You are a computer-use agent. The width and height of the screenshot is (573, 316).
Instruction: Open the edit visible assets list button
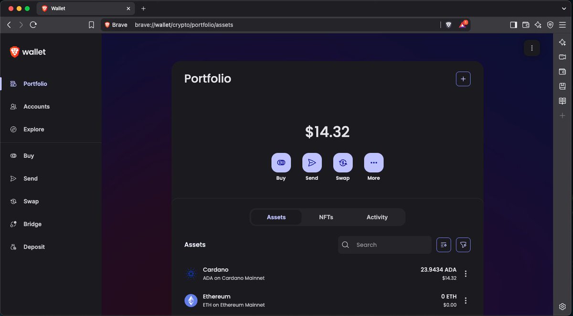(x=444, y=245)
